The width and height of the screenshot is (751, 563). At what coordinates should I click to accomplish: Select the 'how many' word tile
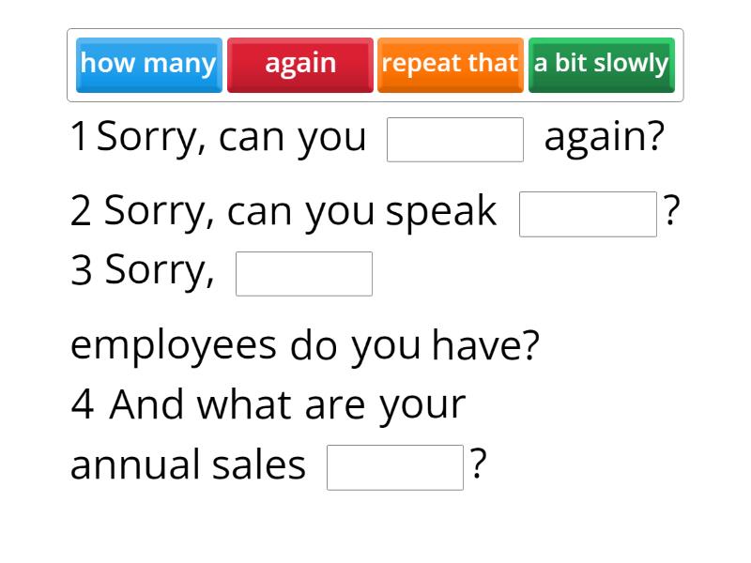tap(148, 64)
